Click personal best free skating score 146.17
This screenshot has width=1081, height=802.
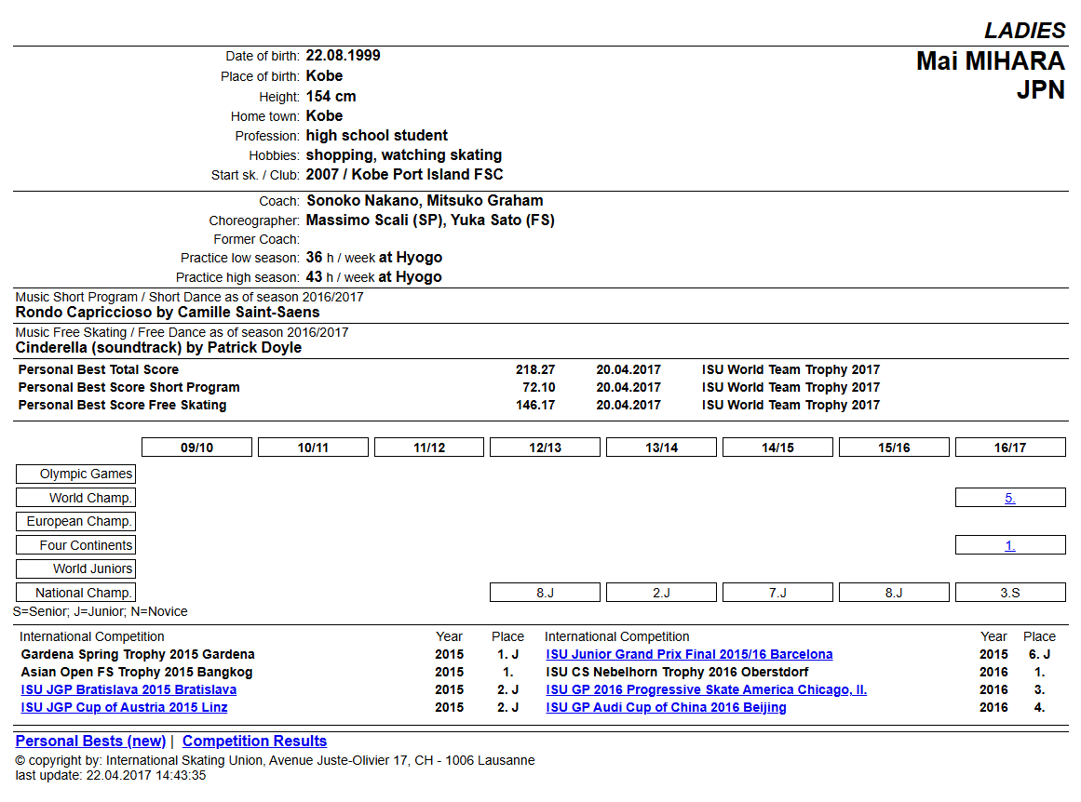pyautogui.click(x=535, y=405)
